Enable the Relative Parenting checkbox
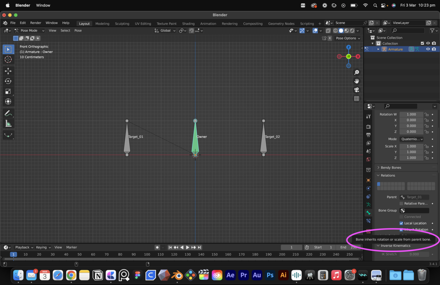The height and width of the screenshot is (285, 440). pos(401,204)
